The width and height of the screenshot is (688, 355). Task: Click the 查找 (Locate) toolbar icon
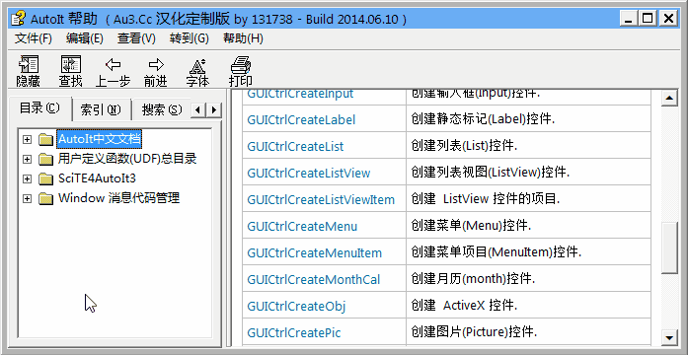[71, 64]
